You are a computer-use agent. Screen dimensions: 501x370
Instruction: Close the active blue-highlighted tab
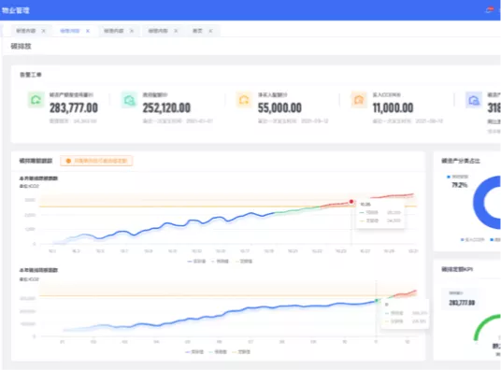88,31
